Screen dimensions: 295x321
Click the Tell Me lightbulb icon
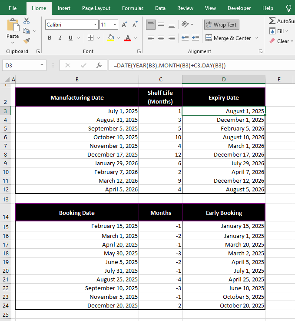[288, 8]
